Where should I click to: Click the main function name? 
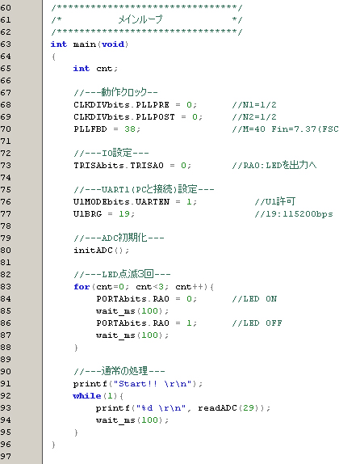click(x=84, y=44)
